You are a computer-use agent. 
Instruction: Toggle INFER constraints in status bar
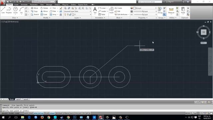pyautogui.click(x=26, y=113)
